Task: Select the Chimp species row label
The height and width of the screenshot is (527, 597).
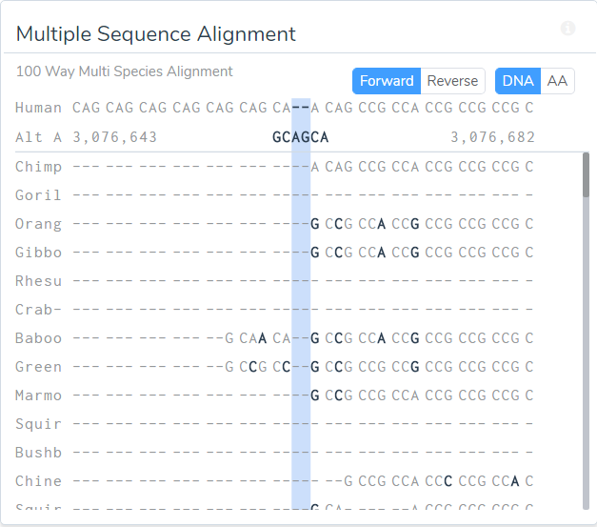Action: 39,167
